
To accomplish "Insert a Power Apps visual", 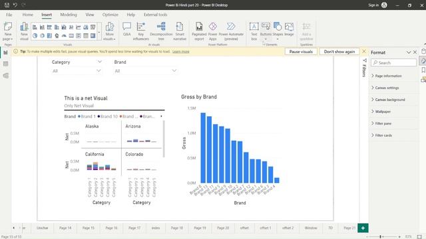I will point(213,31).
